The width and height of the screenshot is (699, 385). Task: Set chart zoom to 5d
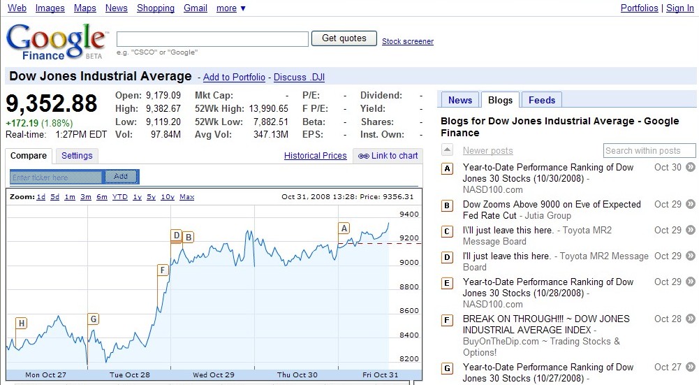click(55, 197)
